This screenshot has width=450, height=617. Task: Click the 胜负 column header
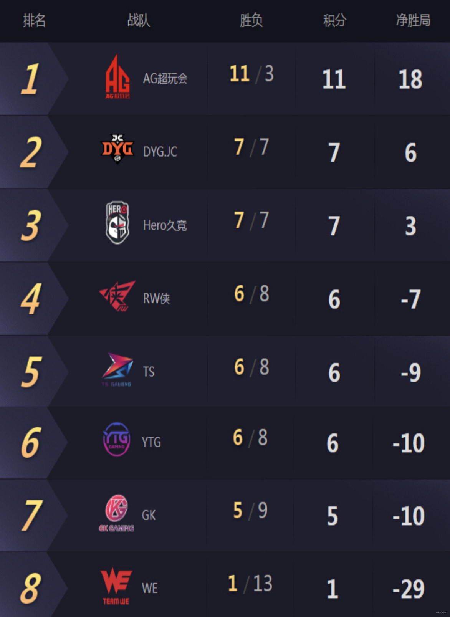251,20
